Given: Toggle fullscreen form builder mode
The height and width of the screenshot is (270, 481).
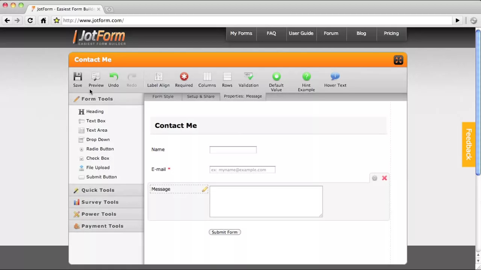Looking at the screenshot, I should (x=398, y=60).
